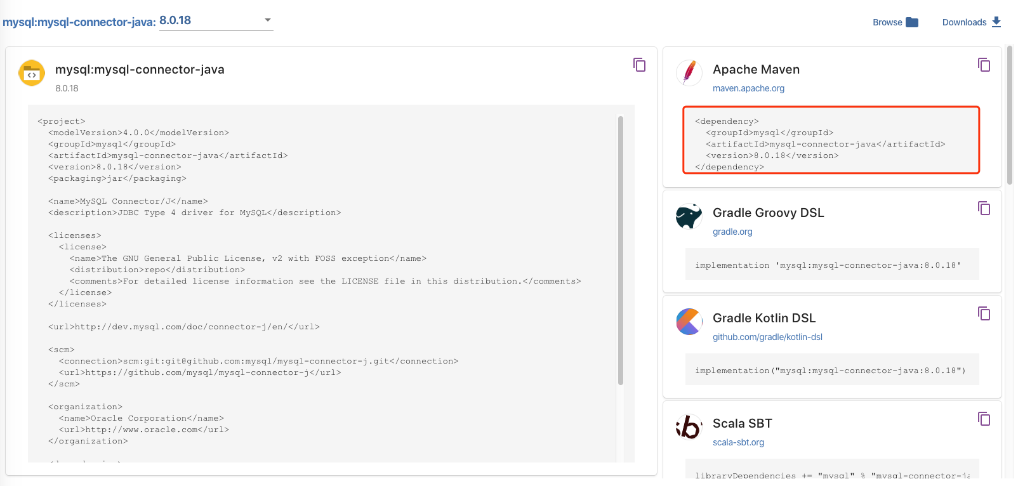Copy the Scala SBT snippet

[984, 419]
